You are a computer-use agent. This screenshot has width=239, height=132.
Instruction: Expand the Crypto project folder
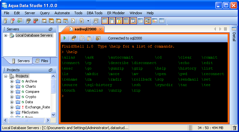click(x=12, y=97)
